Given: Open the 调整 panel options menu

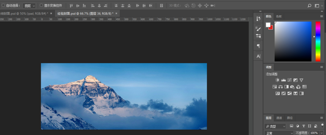Looking at the screenshot, I should [x=322, y=67].
